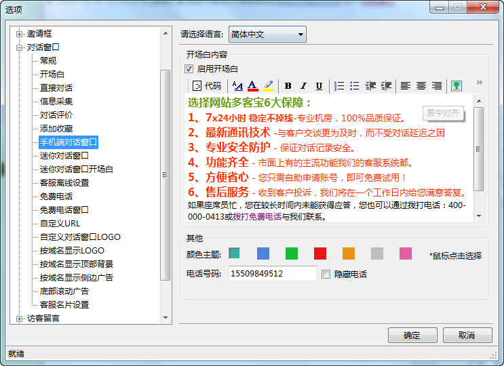Enable the 隐藏电话 checkbox

(x=326, y=274)
